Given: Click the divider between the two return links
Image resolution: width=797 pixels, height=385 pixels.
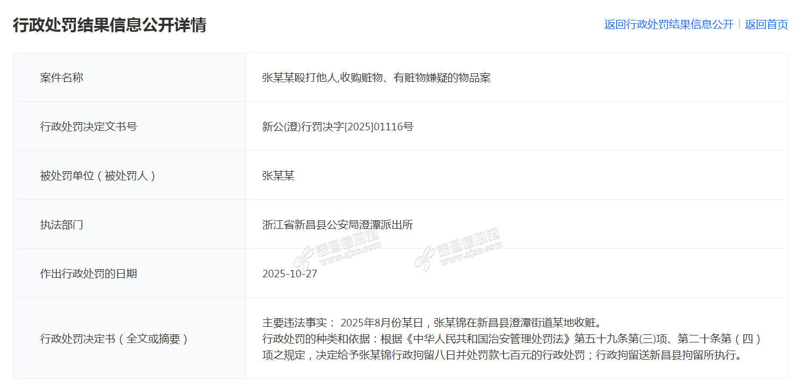Looking at the screenshot, I should (739, 24).
